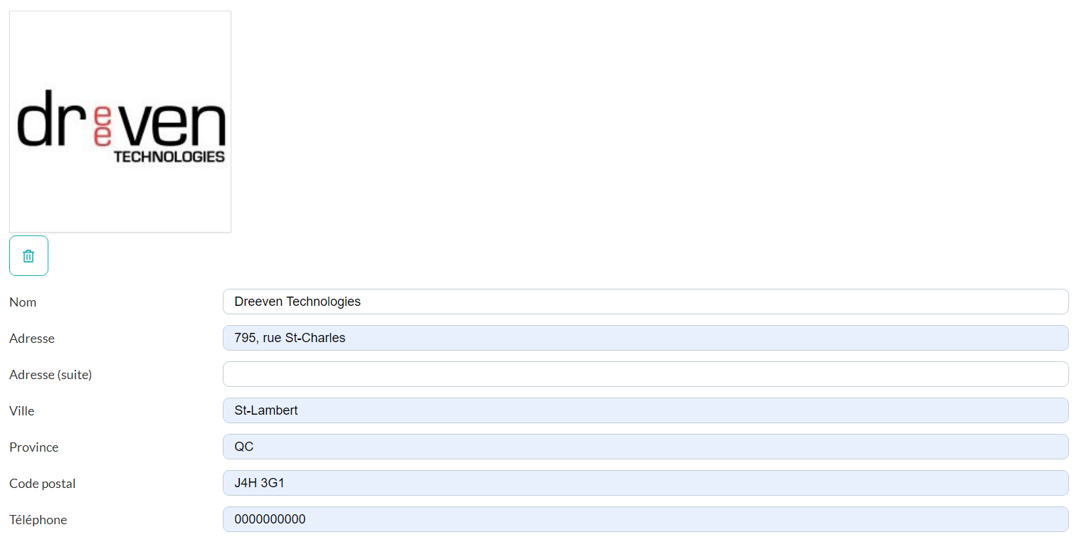Click the Dreeven Technologies logo thumbnail
Viewport: 1079px width, 542px height.
pos(120,122)
